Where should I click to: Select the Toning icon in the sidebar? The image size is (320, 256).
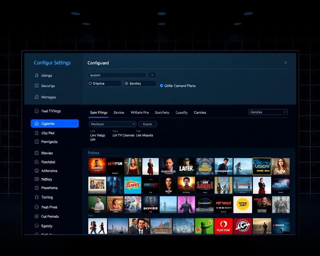pyautogui.click(x=37, y=197)
